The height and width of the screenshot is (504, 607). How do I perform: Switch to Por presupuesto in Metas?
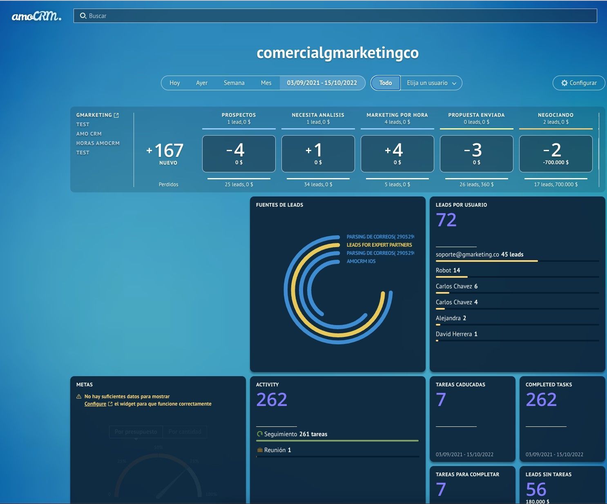(136, 432)
